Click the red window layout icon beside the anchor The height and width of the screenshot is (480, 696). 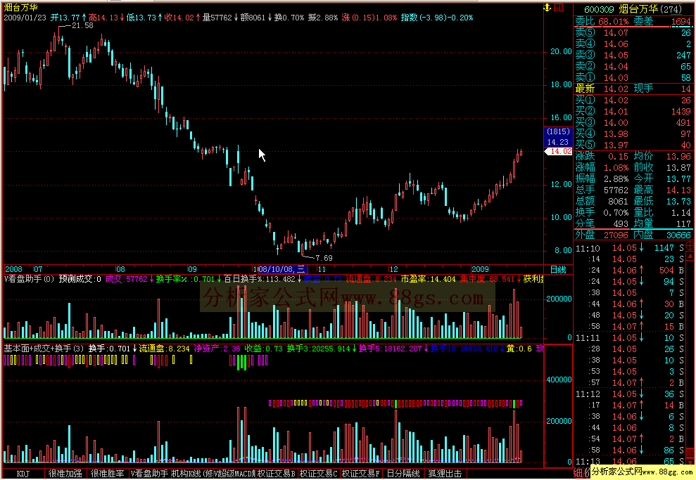pyautogui.click(x=558, y=8)
